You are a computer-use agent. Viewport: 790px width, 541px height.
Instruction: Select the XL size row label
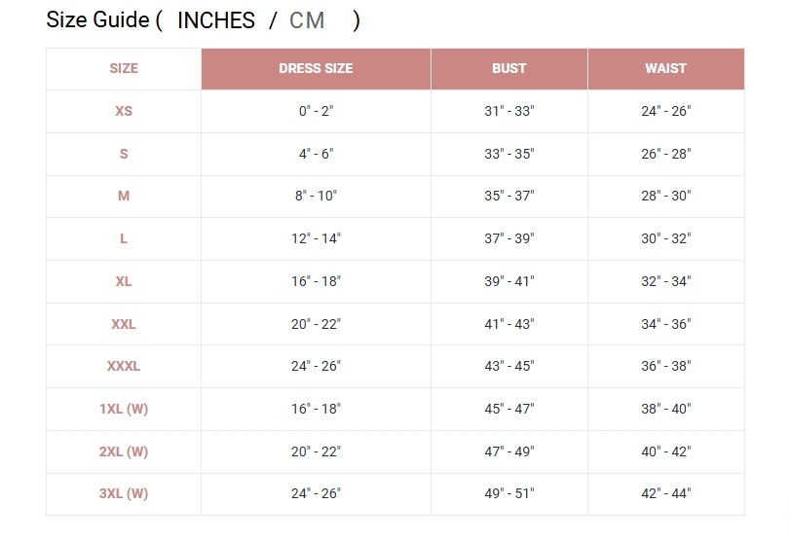124,281
